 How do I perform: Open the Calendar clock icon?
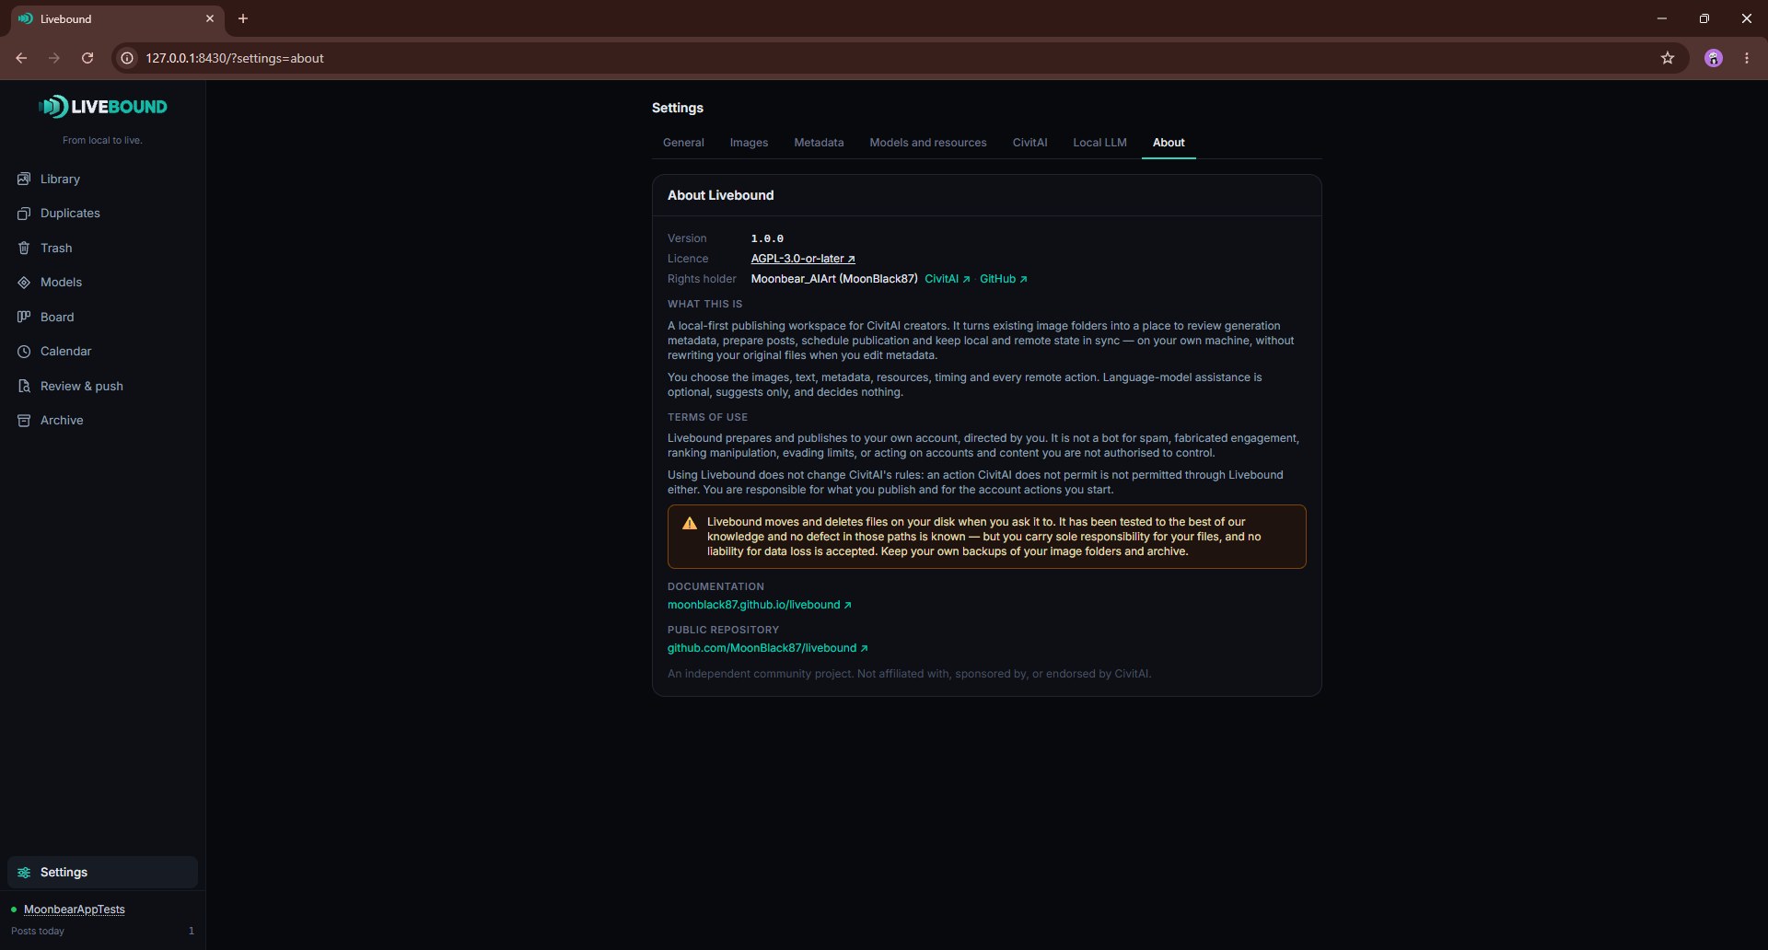click(24, 352)
